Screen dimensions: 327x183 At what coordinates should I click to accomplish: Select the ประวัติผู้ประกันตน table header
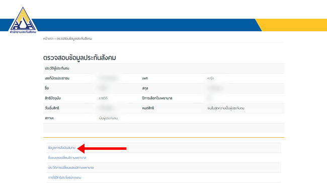point(57,68)
